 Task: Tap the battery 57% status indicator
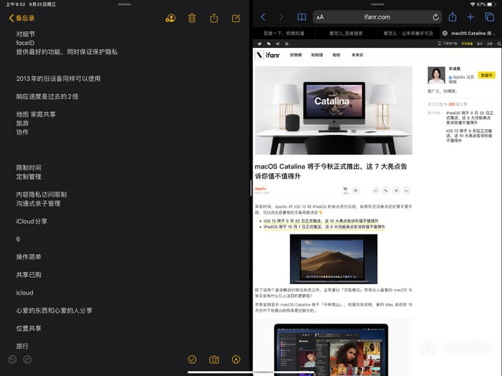click(485, 4)
